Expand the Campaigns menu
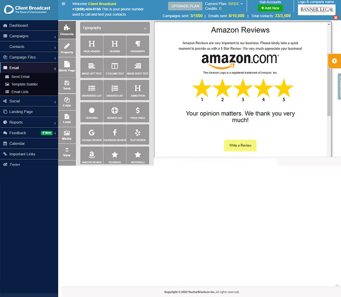 pos(29,36)
